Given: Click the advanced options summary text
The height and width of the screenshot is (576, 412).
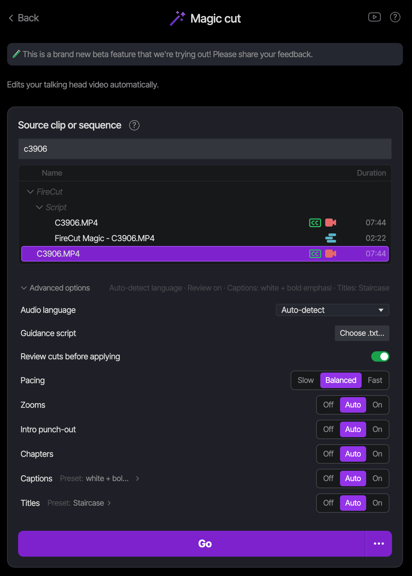Looking at the screenshot, I should pos(249,288).
